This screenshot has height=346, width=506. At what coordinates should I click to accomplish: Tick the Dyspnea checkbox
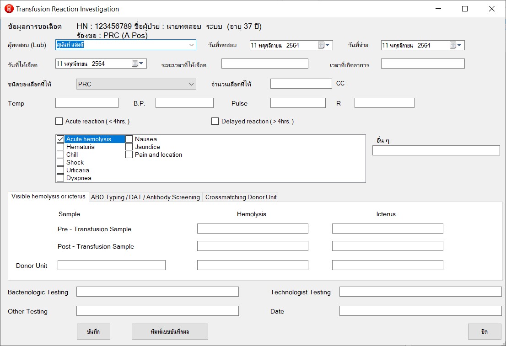click(60, 178)
